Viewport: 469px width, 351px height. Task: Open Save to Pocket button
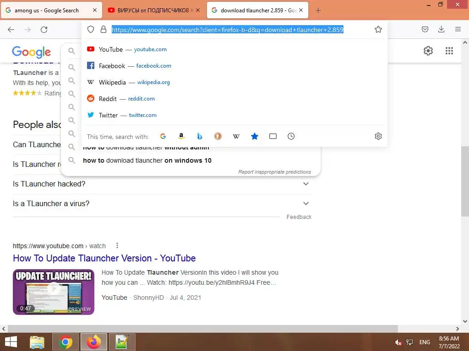click(x=425, y=29)
